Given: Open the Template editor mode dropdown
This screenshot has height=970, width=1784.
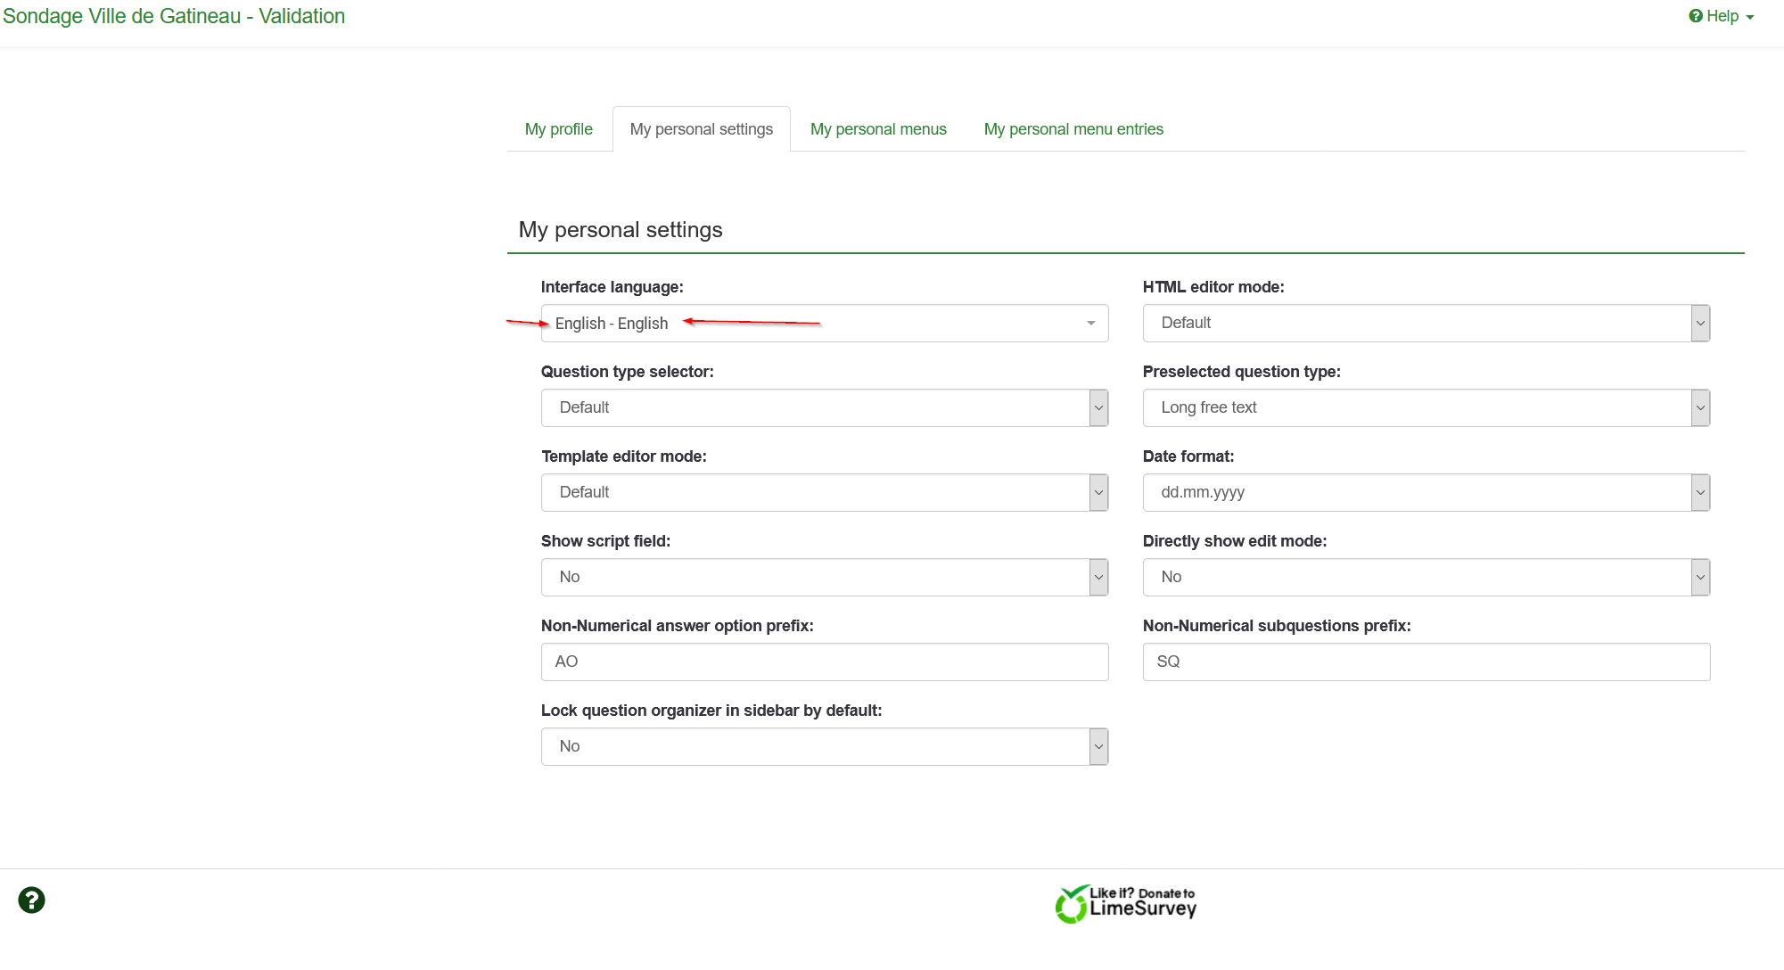Looking at the screenshot, I should click(824, 492).
